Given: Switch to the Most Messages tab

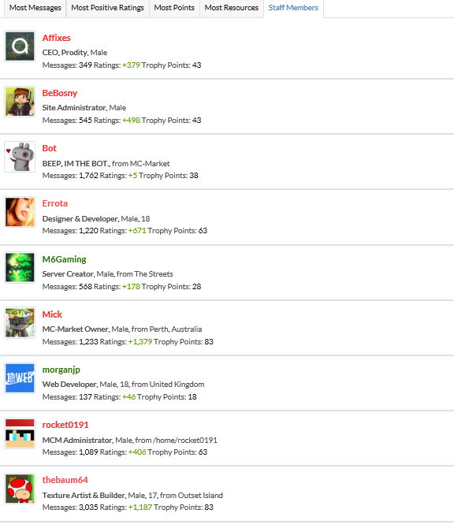Looking at the screenshot, I should (x=35, y=8).
